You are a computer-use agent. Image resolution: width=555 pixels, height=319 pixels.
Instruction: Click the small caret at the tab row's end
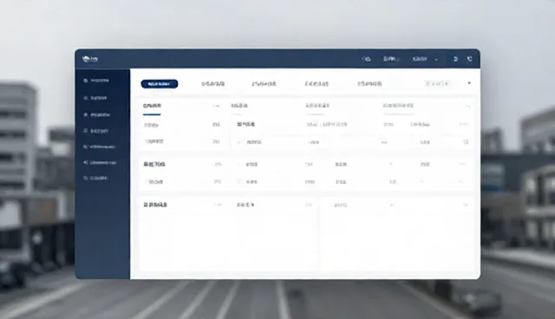pos(469,83)
